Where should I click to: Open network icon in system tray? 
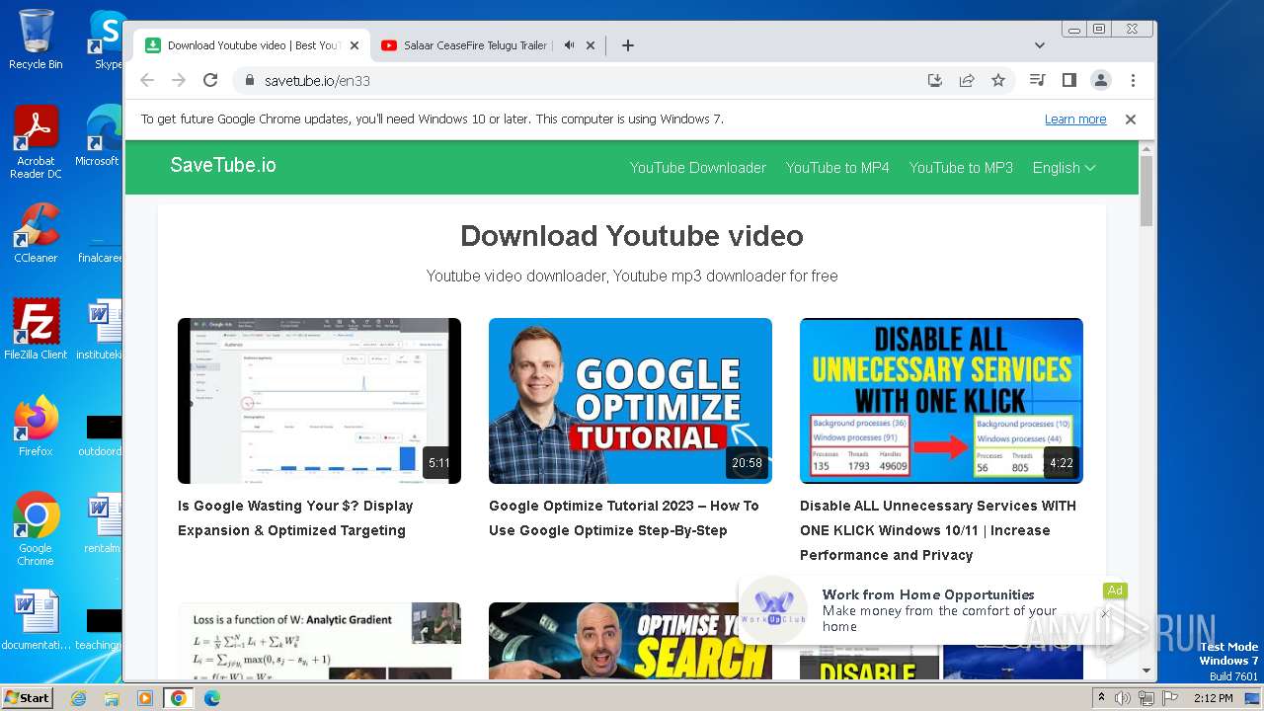[x=1146, y=698]
